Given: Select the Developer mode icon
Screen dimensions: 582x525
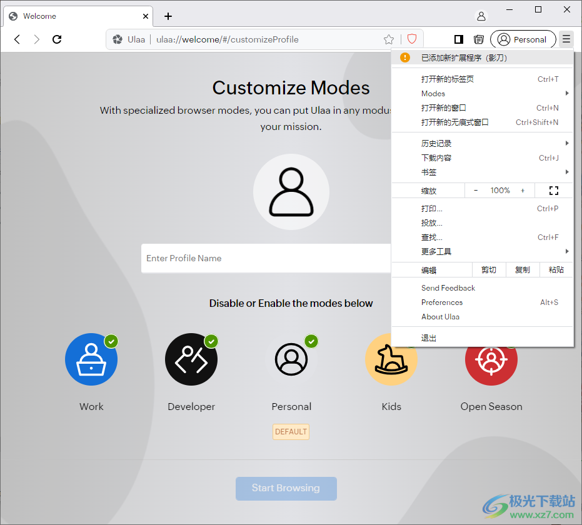Looking at the screenshot, I should [191, 359].
